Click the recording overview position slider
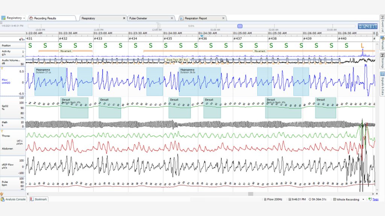Viewport: 385px width, 216px height. coord(240,26)
